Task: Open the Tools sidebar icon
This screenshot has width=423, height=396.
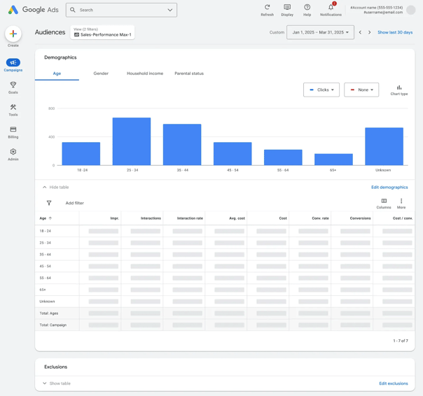Action: (13, 108)
